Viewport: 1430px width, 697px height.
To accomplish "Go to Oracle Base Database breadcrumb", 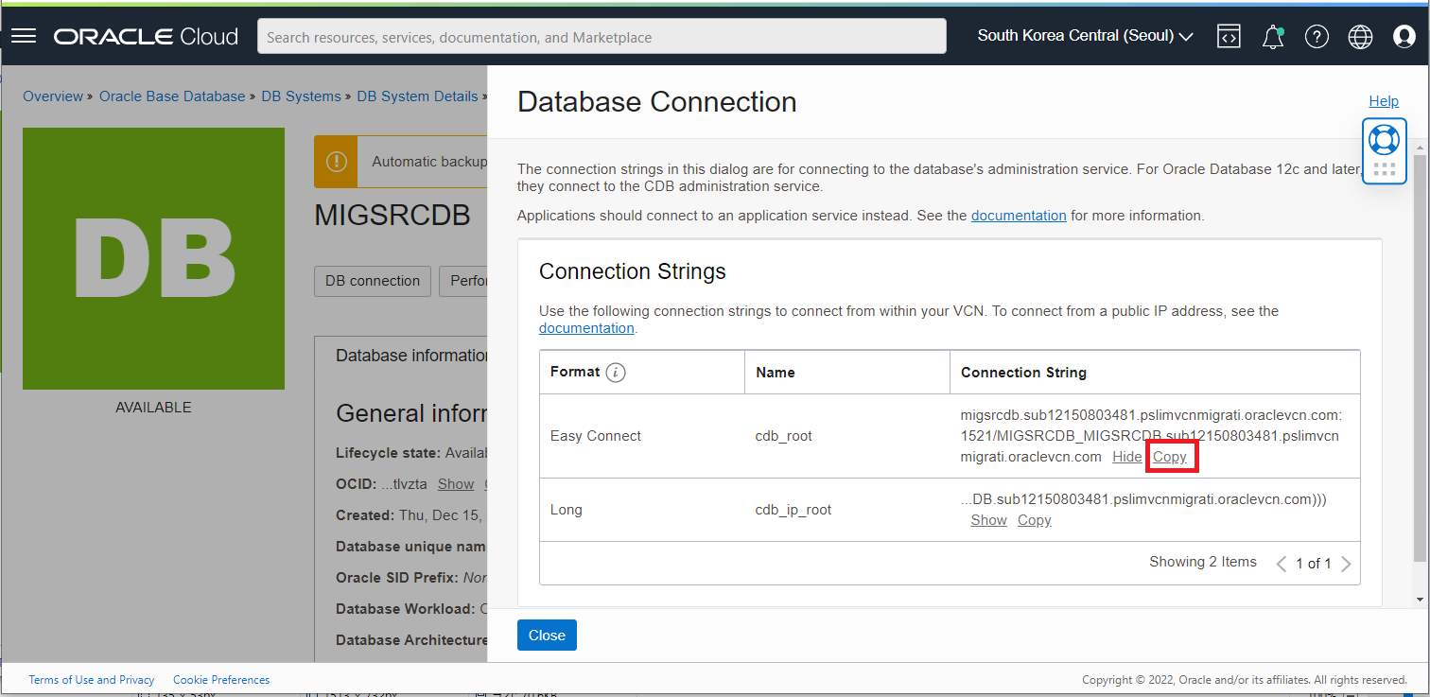I will click(172, 96).
